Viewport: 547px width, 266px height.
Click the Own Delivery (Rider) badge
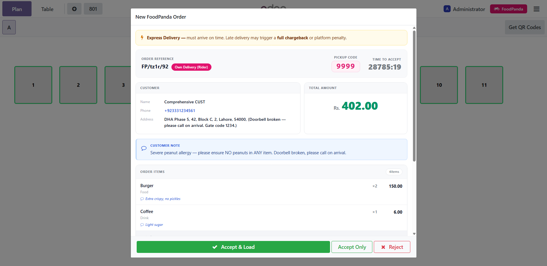(191, 67)
